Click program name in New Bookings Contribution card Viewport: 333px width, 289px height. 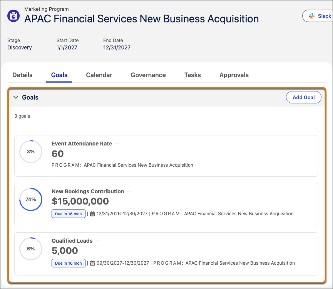point(239,214)
